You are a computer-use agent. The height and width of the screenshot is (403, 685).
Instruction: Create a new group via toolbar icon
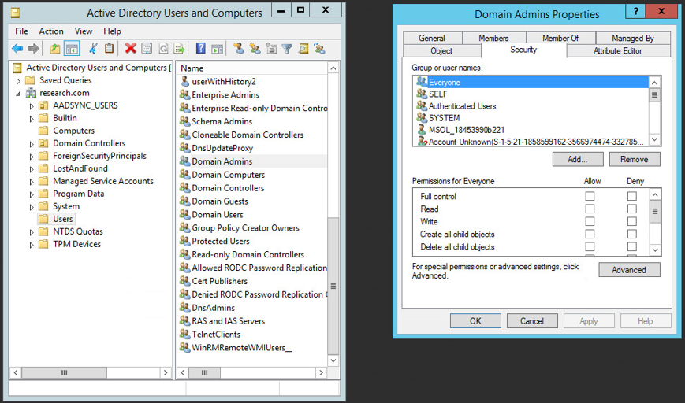255,49
